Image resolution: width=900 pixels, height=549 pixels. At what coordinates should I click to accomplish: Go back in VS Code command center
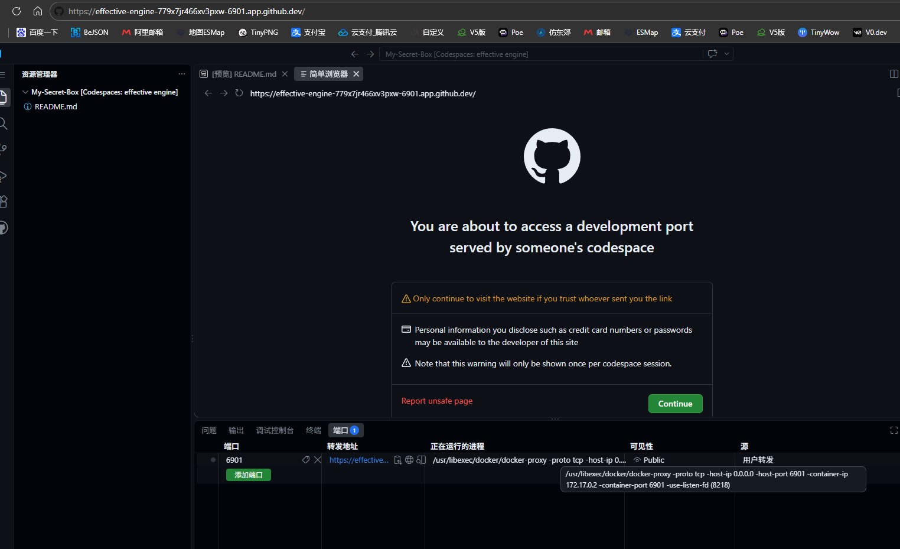[x=355, y=54]
